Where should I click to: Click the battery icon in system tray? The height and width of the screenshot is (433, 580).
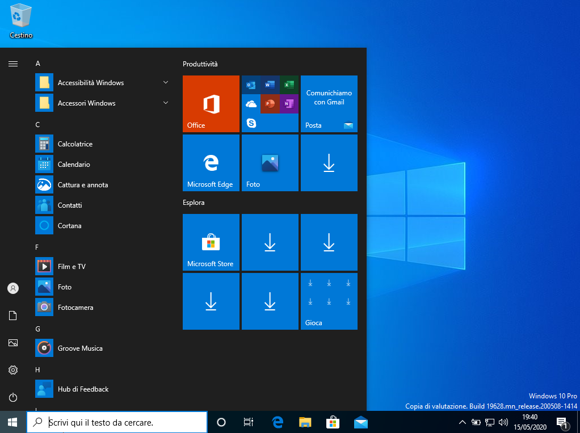tap(476, 422)
